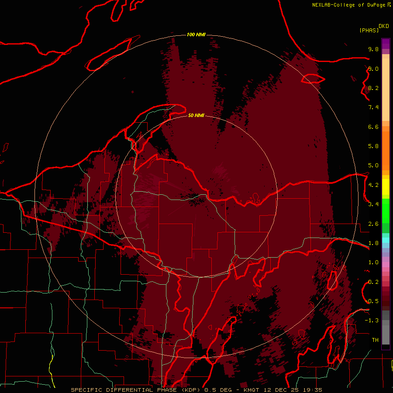
Task: Click the NEXLAB-College of DuPage watermark text
Action: tap(348, 5)
